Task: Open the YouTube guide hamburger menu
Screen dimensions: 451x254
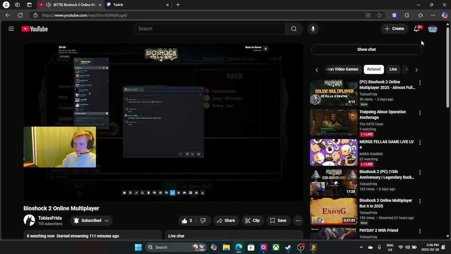Action: click(x=11, y=29)
